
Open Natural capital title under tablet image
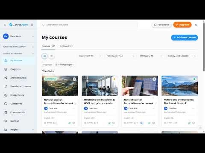[x=140, y=102]
